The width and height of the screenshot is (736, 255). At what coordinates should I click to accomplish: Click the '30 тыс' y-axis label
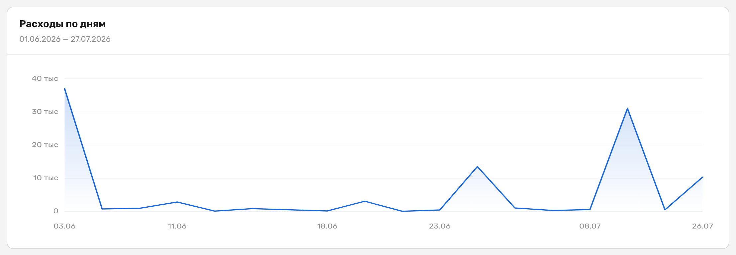coord(45,112)
